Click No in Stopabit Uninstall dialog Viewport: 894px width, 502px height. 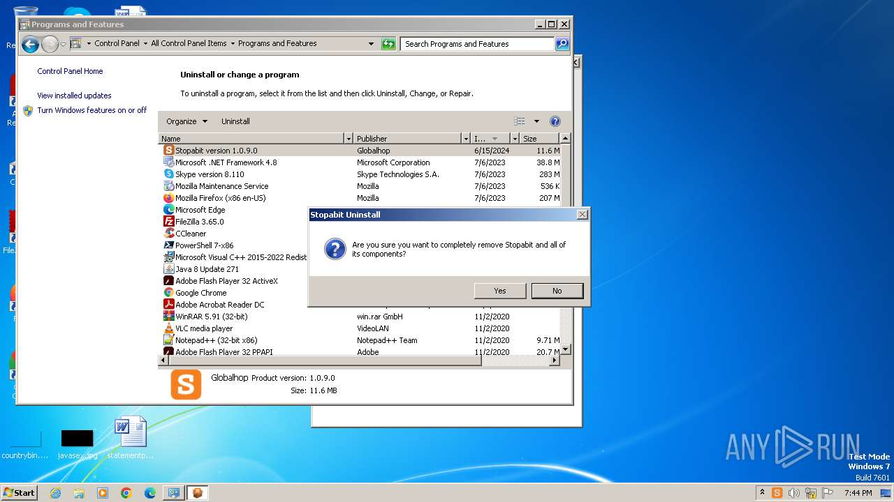pyautogui.click(x=557, y=291)
